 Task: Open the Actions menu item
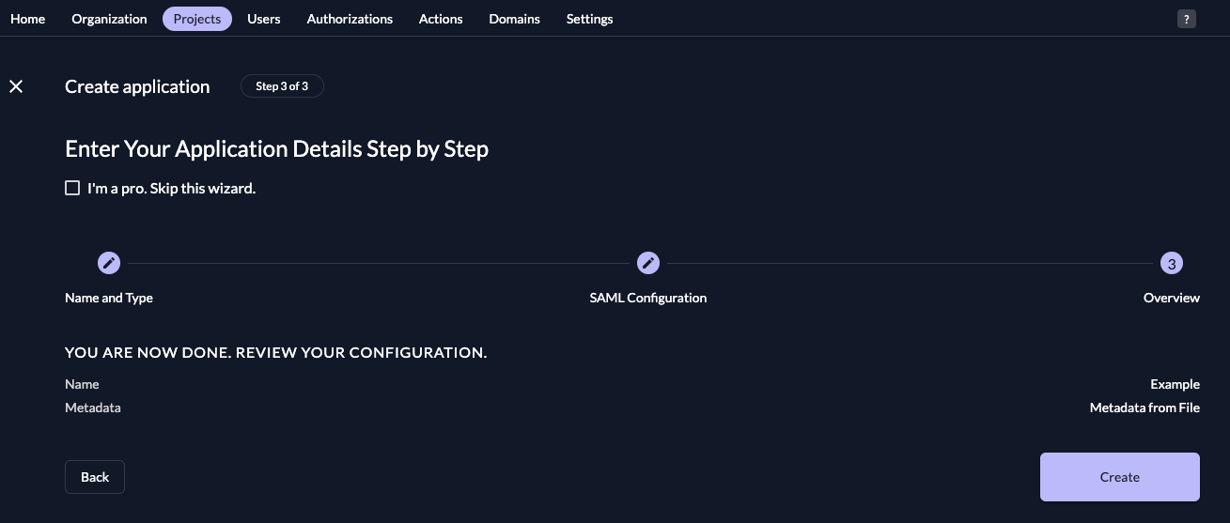tap(441, 19)
